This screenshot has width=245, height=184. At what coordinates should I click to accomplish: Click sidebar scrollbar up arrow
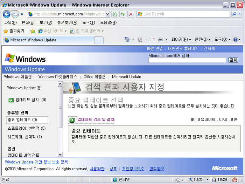pos(60,84)
